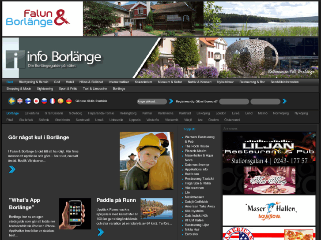Open 'Haga Spa & Hälsa' in Topp 20
This screenshot has width=321, height=240.
pos(198,183)
